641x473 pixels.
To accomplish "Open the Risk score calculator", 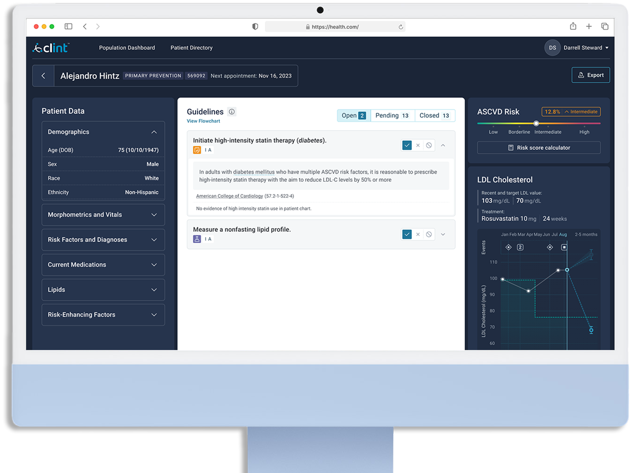I will point(538,148).
